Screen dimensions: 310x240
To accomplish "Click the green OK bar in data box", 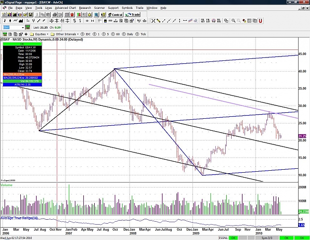I will coord(22,44).
